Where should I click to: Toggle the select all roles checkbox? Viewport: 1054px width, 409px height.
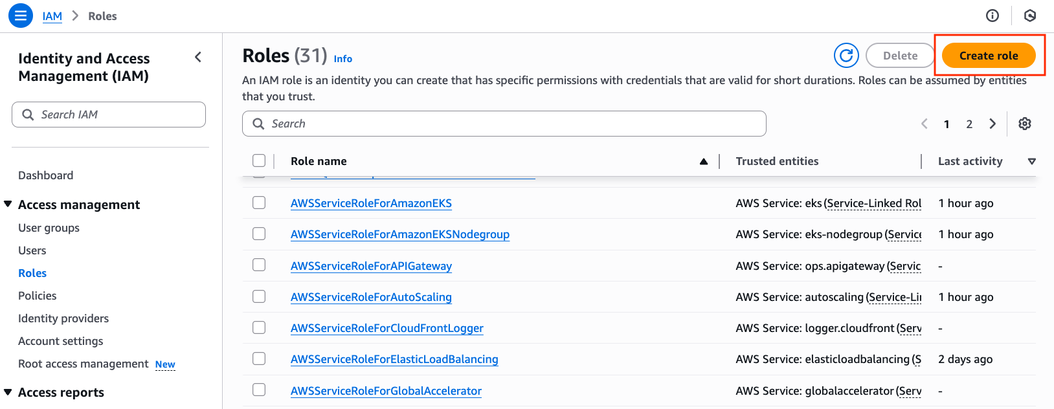pos(259,160)
